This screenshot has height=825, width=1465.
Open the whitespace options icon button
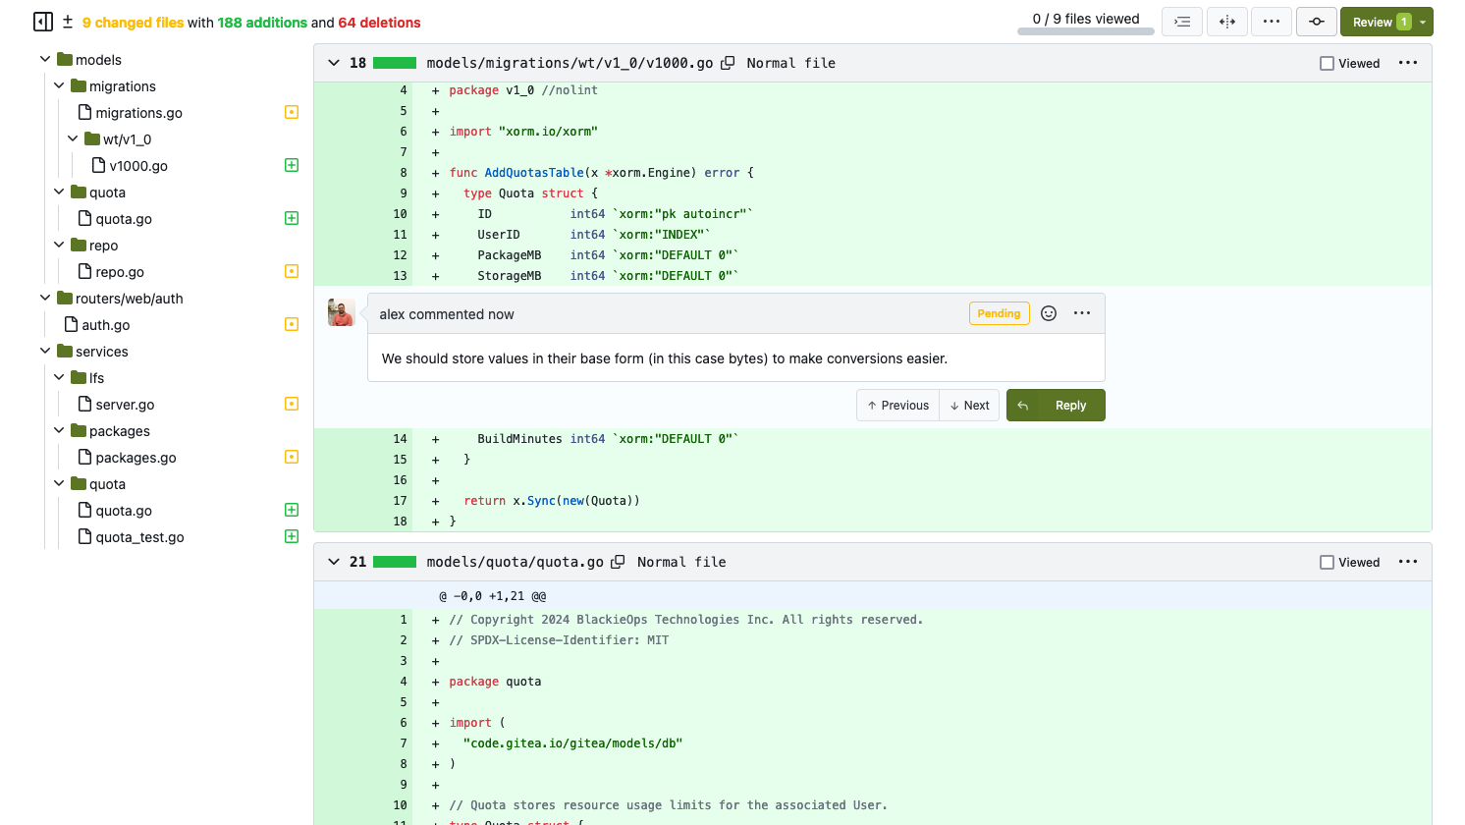(1182, 22)
